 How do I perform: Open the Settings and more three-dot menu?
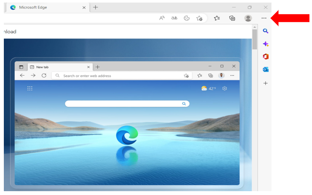tap(264, 18)
